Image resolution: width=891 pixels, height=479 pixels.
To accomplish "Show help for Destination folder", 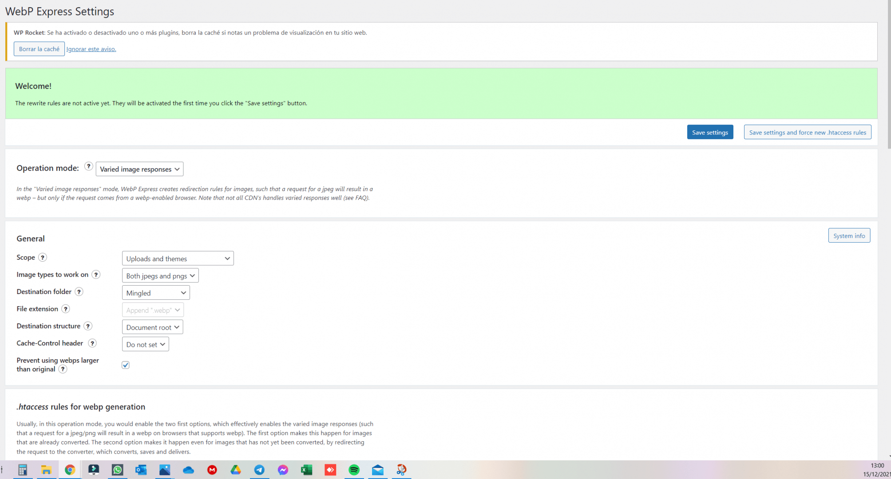I will (79, 291).
